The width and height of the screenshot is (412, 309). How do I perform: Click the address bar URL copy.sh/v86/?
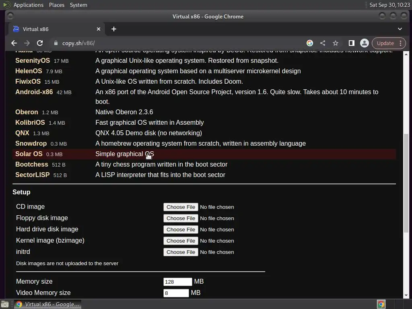tap(78, 43)
